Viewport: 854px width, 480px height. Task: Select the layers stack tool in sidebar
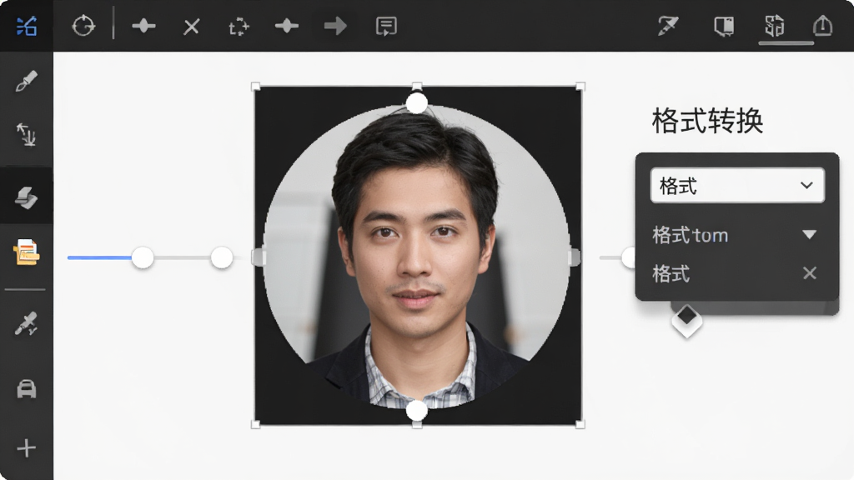pyautogui.click(x=26, y=197)
